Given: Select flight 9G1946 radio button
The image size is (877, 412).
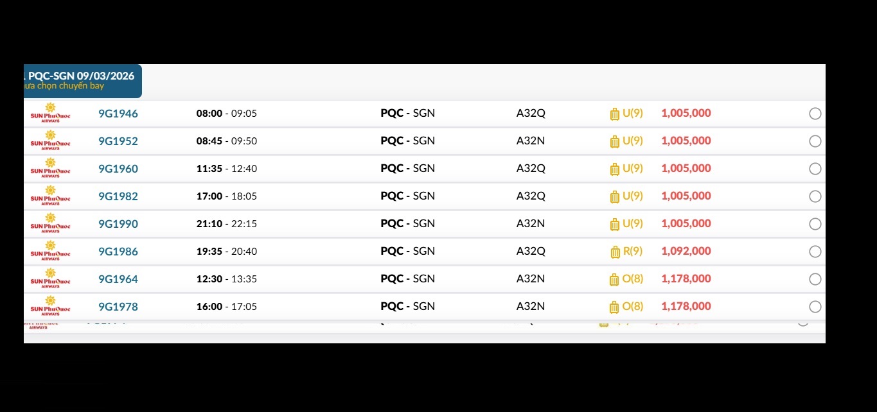Looking at the screenshot, I should click(x=815, y=114).
